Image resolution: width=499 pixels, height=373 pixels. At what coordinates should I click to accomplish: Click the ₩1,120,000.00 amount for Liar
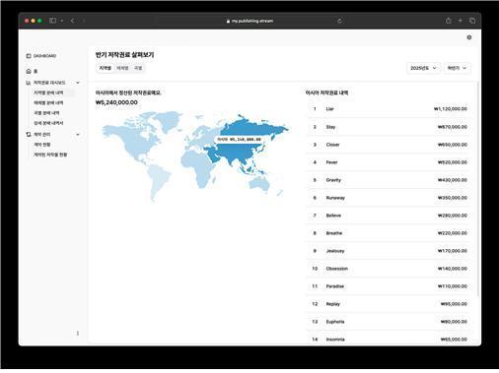(x=451, y=109)
